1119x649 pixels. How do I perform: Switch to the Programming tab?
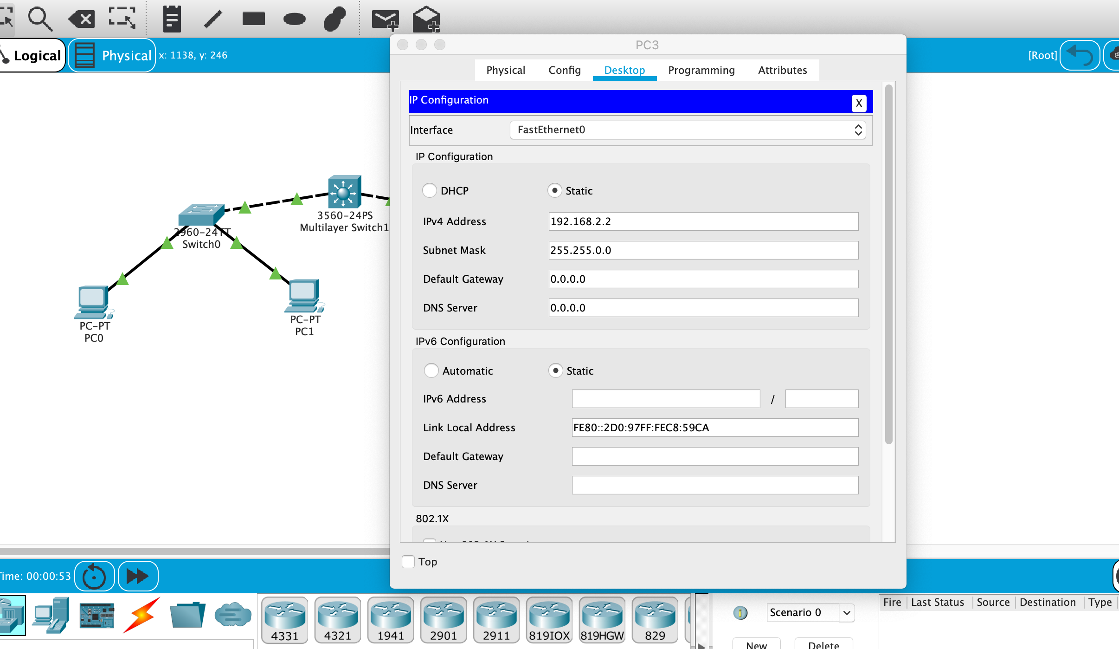pos(701,70)
